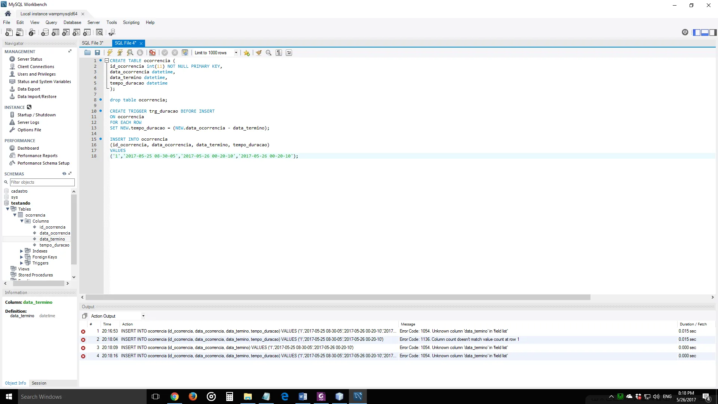Viewport: 718px width, 404px height.
Task: Click the Explain query magnifier icon
Action: click(130, 53)
